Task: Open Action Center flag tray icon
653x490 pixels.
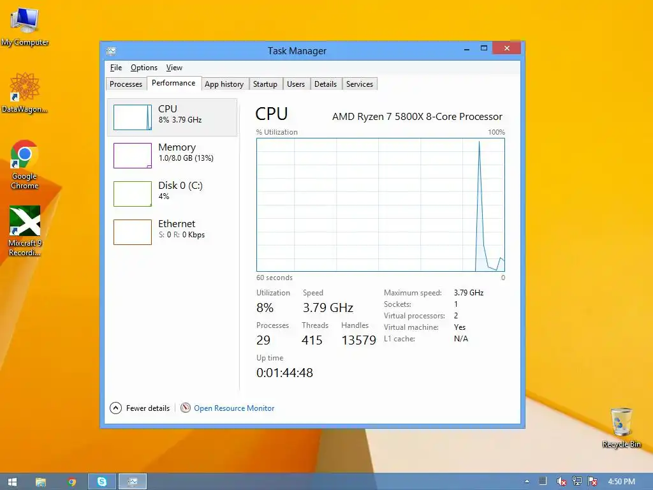Action: pos(592,481)
